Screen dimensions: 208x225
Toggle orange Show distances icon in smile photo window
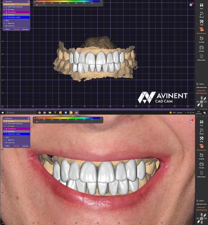tap(201, 146)
